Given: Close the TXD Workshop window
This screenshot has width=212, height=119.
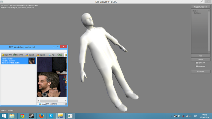Looking at the screenshot, I should coord(64,47).
